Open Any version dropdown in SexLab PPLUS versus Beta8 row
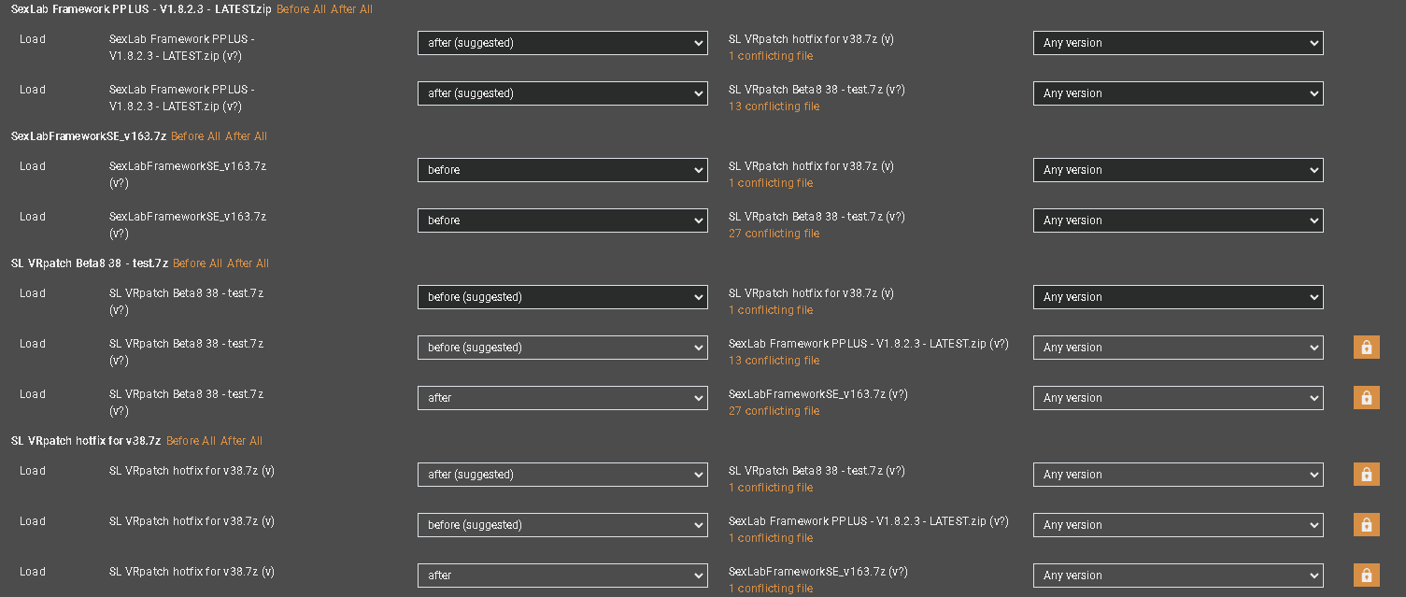1406x597 pixels. pos(1178,93)
